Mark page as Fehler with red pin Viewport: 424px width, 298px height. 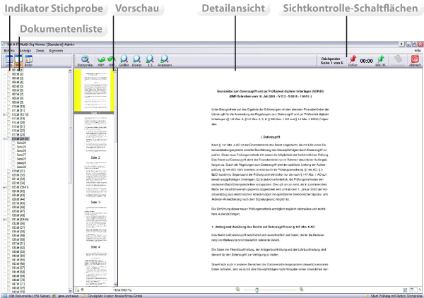[352, 61]
